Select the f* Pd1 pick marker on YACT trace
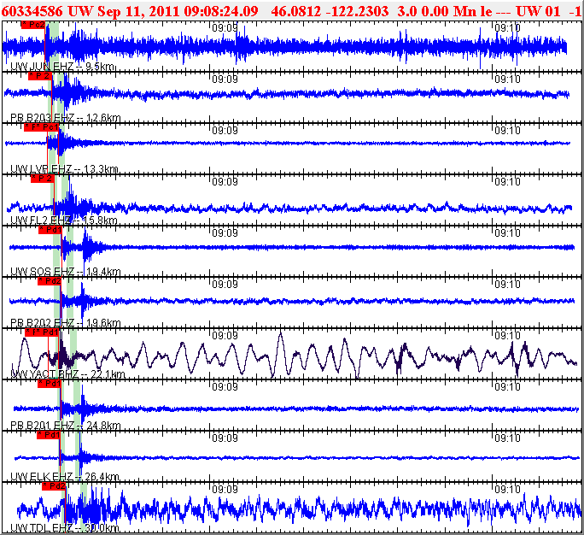Screen dimensions: 584x535 pyautogui.click(x=42, y=332)
